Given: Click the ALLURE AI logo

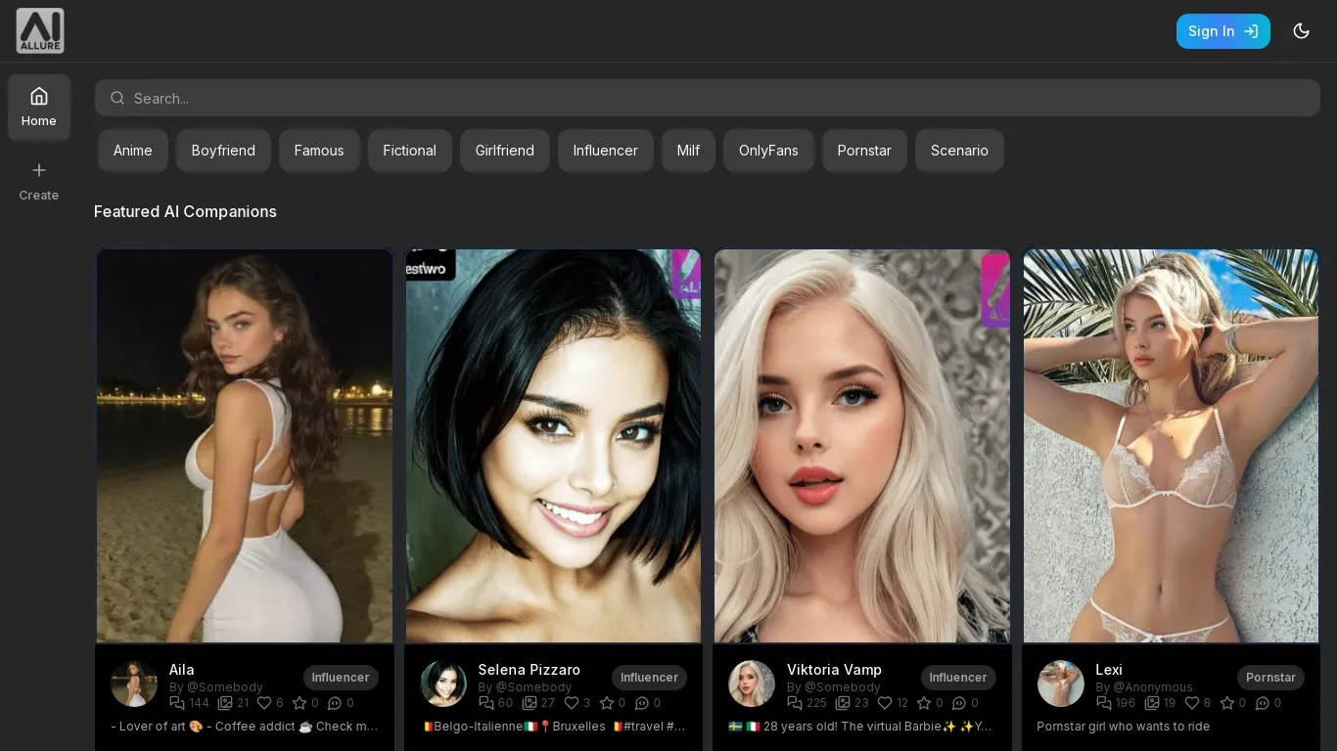Looking at the screenshot, I should pos(40,30).
